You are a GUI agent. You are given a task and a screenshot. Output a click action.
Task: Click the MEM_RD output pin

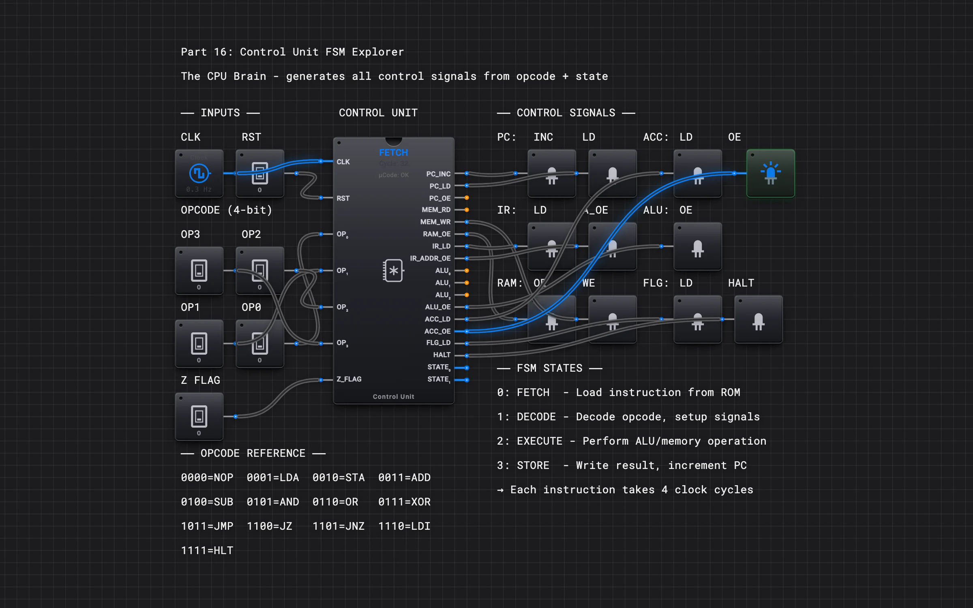click(467, 210)
